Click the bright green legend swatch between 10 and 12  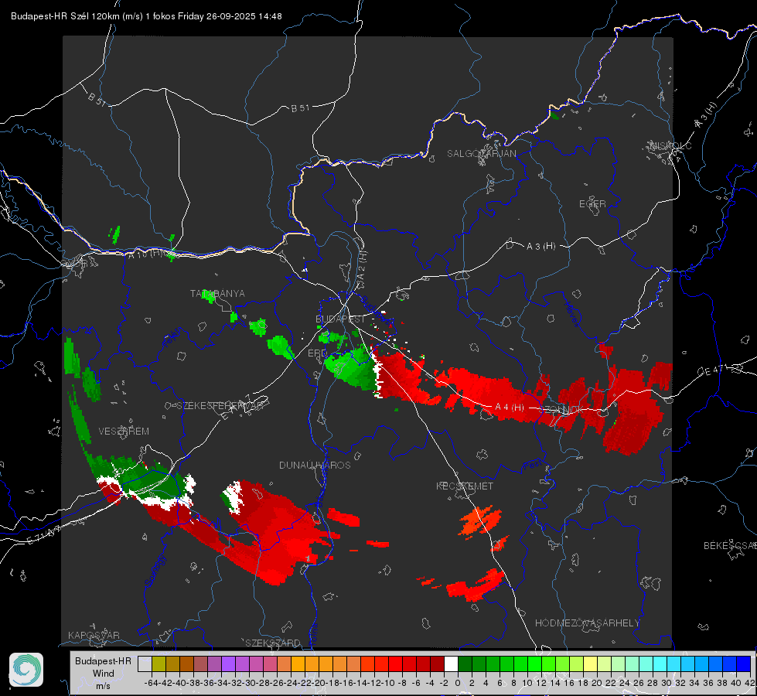(x=534, y=664)
